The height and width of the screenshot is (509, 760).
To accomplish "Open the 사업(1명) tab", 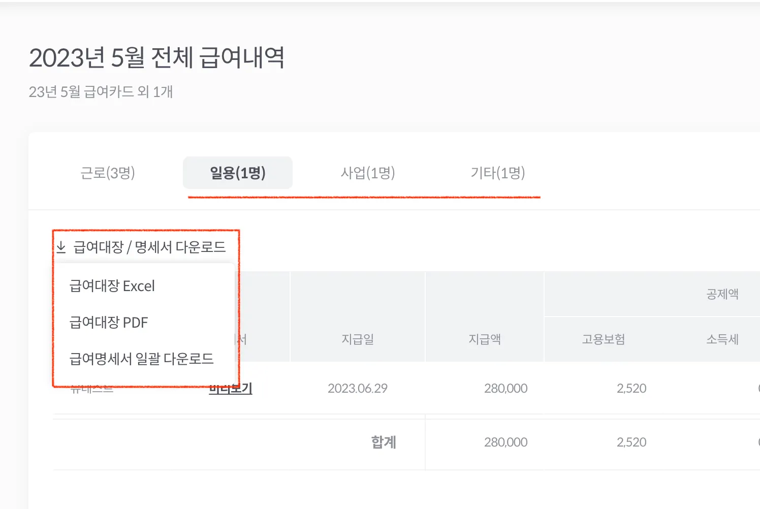I will click(x=368, y=173).
